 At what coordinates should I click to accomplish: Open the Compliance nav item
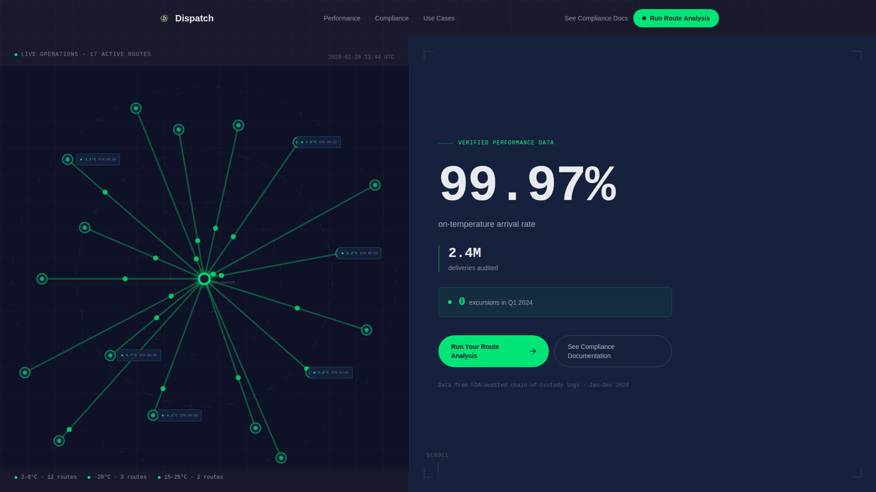391,18
